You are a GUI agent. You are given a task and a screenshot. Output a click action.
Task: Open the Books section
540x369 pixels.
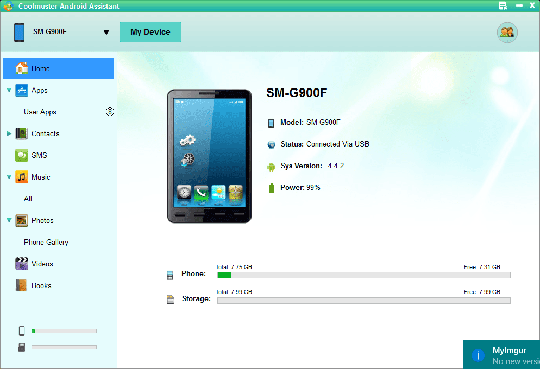coord(41,285)
